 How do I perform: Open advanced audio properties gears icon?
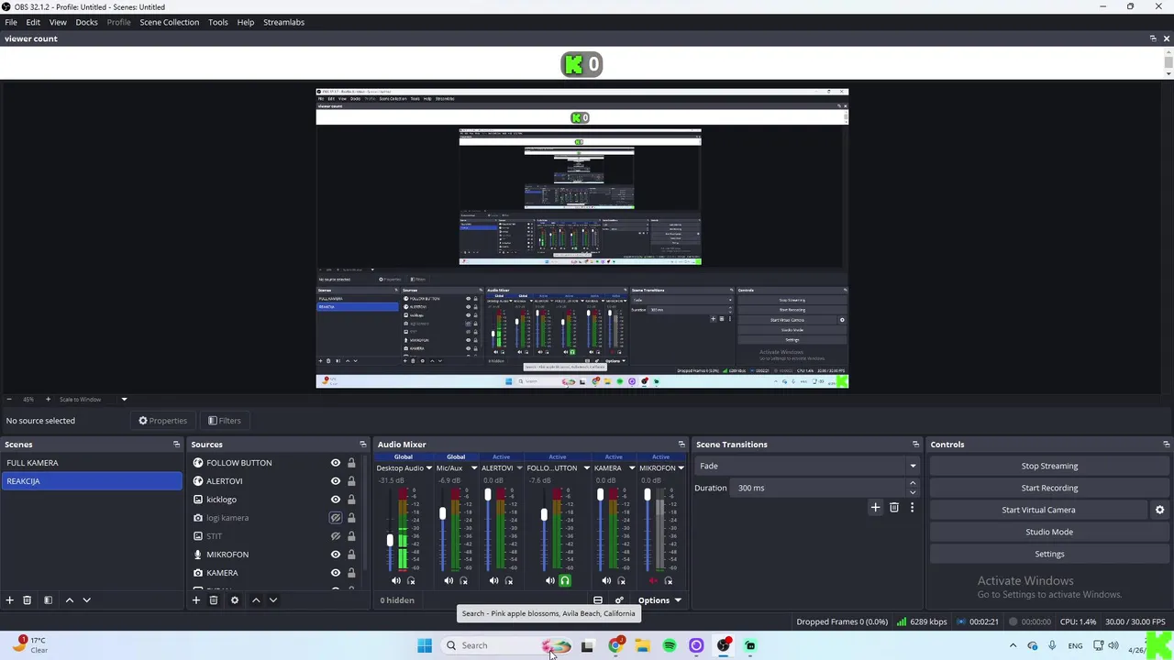(619, 600)
